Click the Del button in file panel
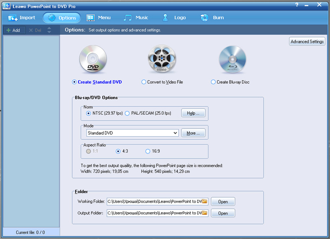330x239 pixels. click(x=35, y=30)
